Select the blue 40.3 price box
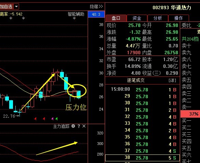Viewport: 200px width, 163px height. click(96, 14)
